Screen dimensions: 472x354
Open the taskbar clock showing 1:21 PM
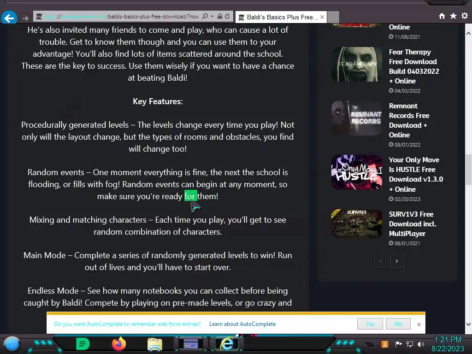pyautogui.click(x=448, y=344)
